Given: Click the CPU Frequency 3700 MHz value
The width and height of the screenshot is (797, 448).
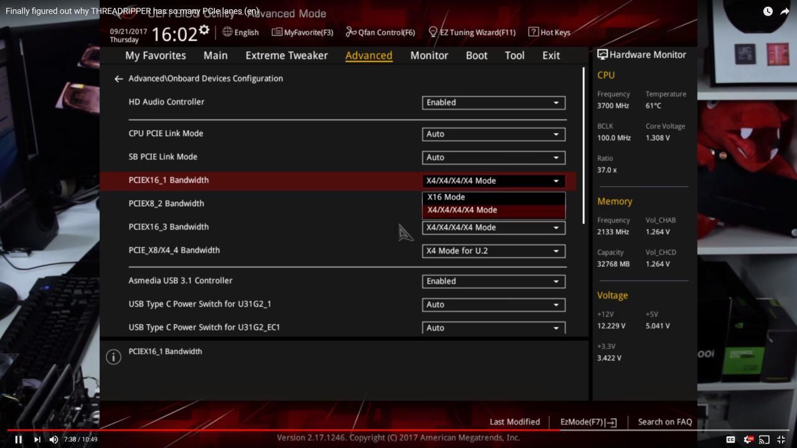Looking at the screenshot, I should pos(613,106).
